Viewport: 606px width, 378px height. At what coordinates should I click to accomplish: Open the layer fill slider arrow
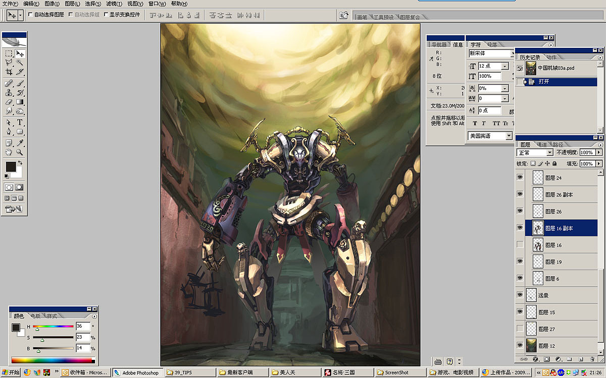(599, 164)
